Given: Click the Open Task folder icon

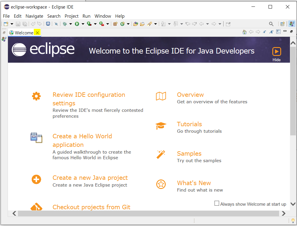Looking at the screenshot, I should (142, 24).
